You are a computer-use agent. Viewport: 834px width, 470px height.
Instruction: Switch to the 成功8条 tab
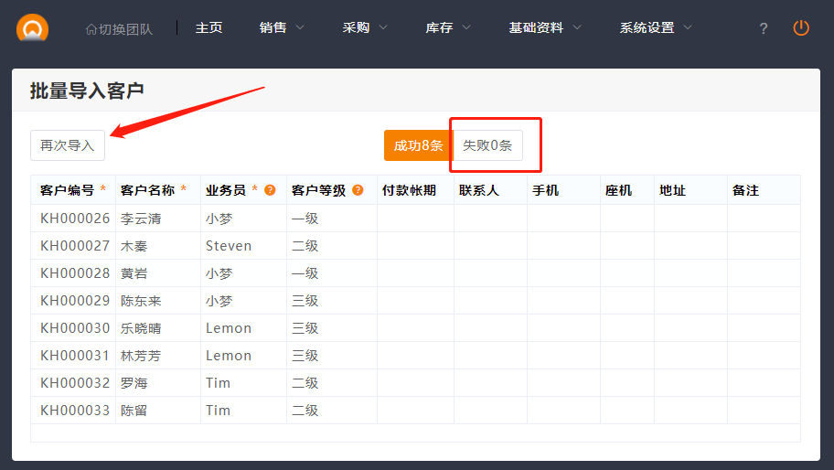(x=418, y=145)
